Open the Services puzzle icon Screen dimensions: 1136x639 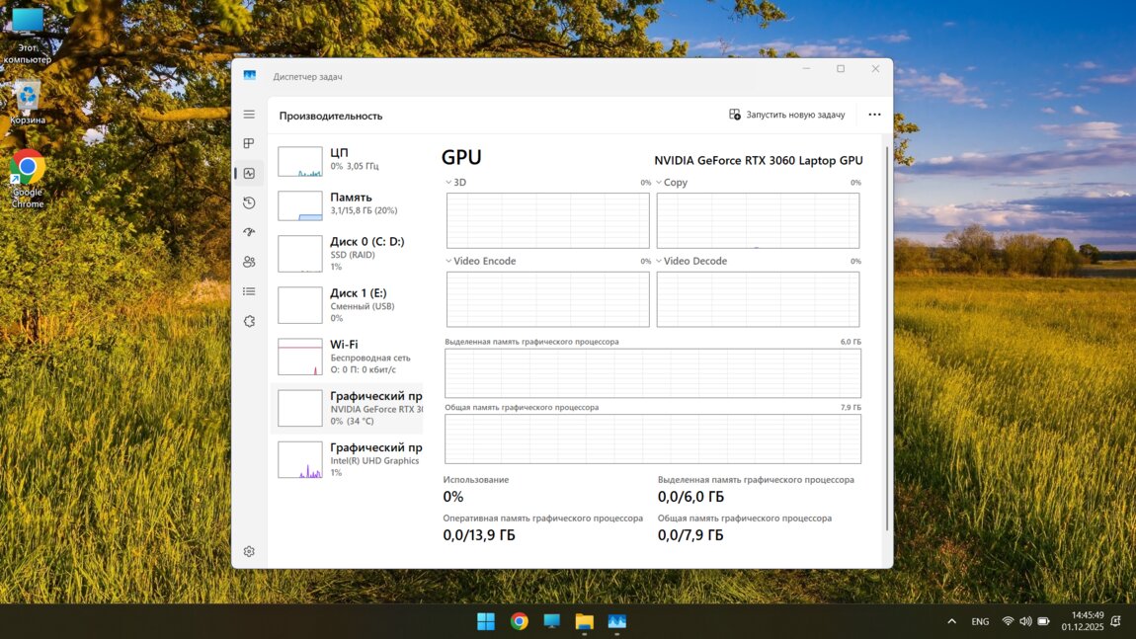249,321
